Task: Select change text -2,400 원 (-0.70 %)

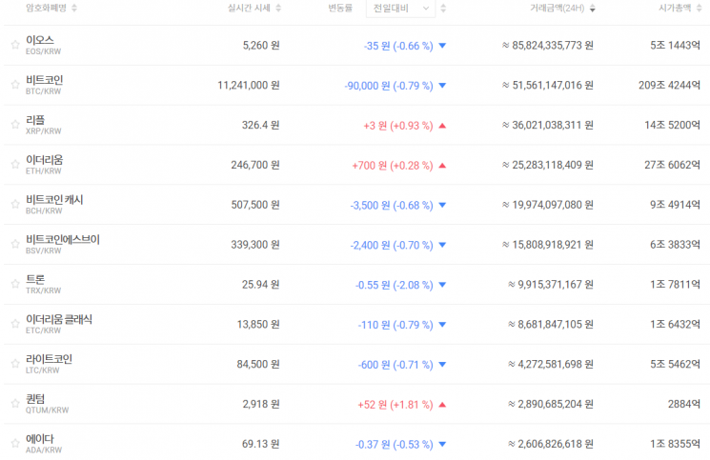Action: [x=392, y=245]
